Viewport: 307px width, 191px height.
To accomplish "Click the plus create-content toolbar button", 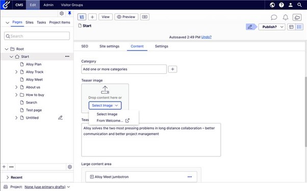I will pyautogui.click(x=92, y=17).
